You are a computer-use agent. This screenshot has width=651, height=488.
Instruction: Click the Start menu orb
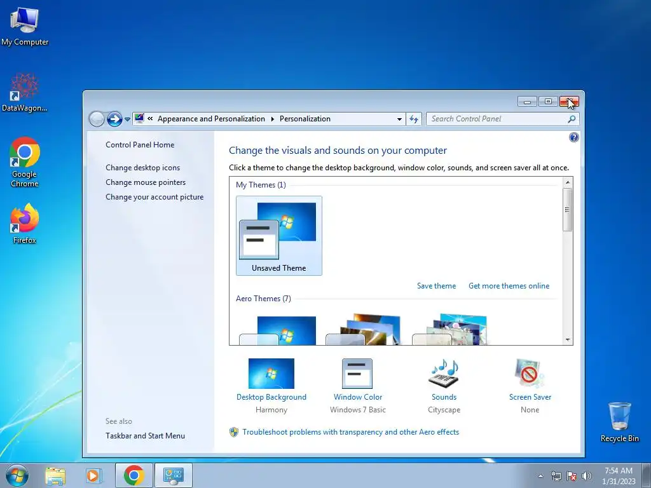point(17,475)
